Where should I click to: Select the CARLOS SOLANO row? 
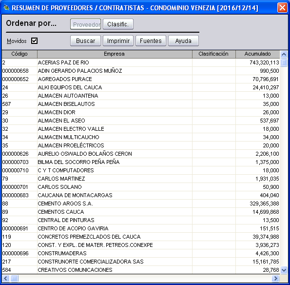(141, 187)
